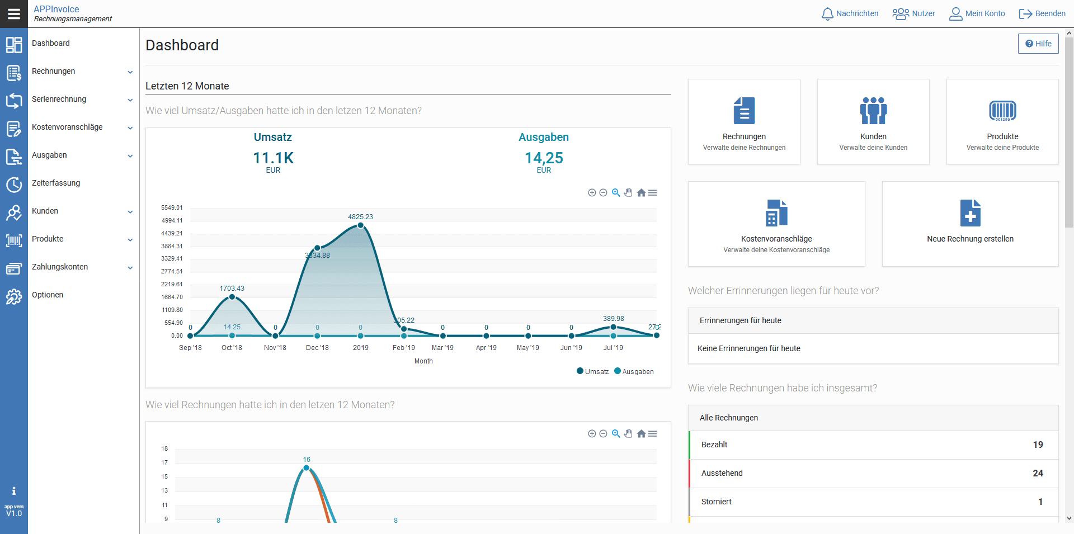1074x534 pixels.
Task: Open the Umsatz chart hamburger menu
Action: coord(652,192)
